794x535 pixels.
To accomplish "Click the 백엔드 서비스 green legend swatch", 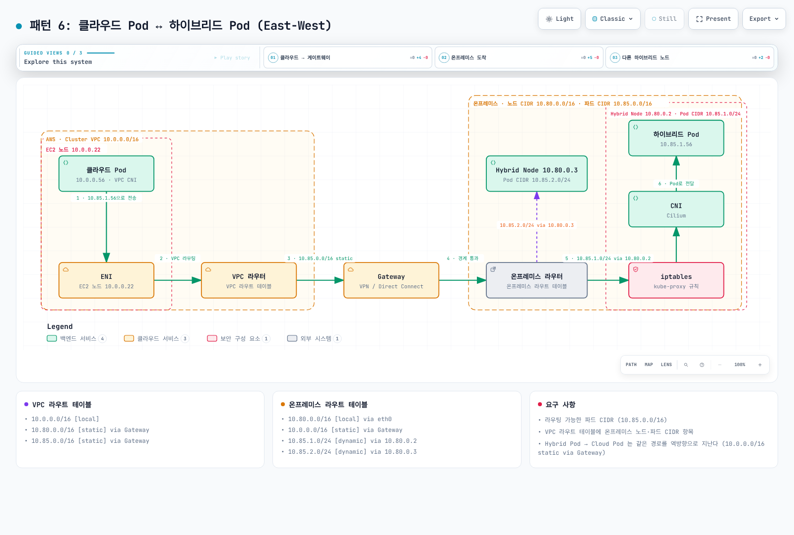I will [x=52, y=339].
